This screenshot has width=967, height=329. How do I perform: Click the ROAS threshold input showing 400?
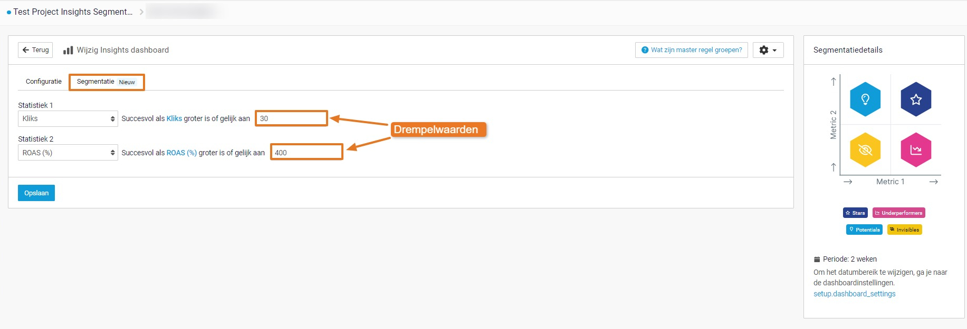click(307, 153)
